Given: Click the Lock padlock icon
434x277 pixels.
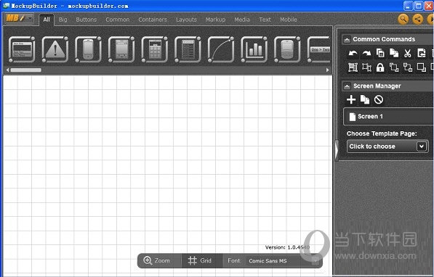Looking at the screenshot, I should (x=380, y=67).
